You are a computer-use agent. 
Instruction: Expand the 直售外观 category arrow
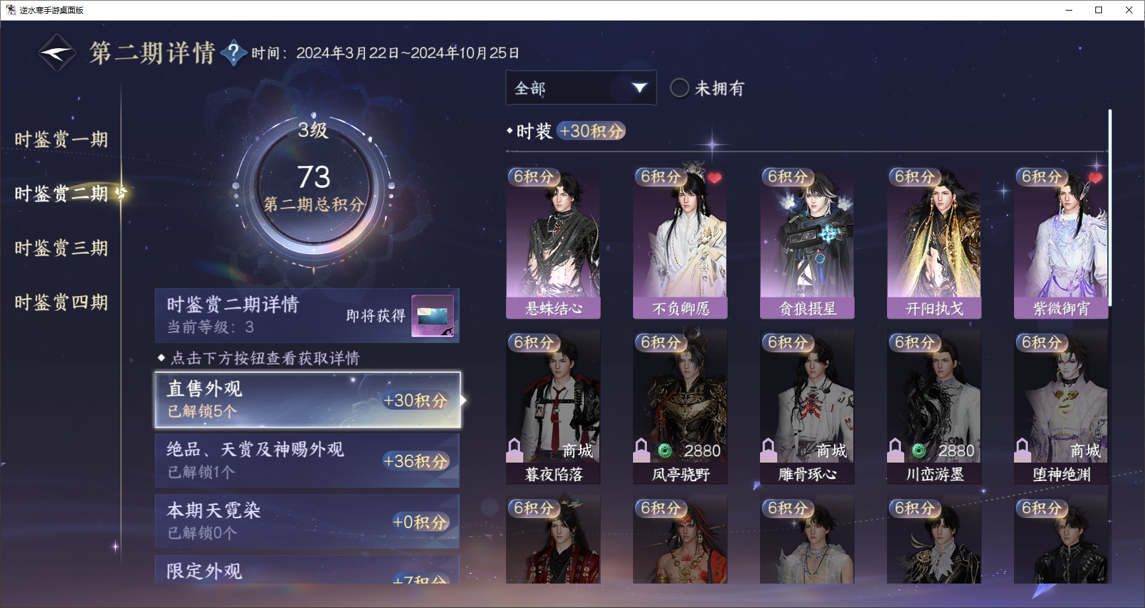(464, 400)
